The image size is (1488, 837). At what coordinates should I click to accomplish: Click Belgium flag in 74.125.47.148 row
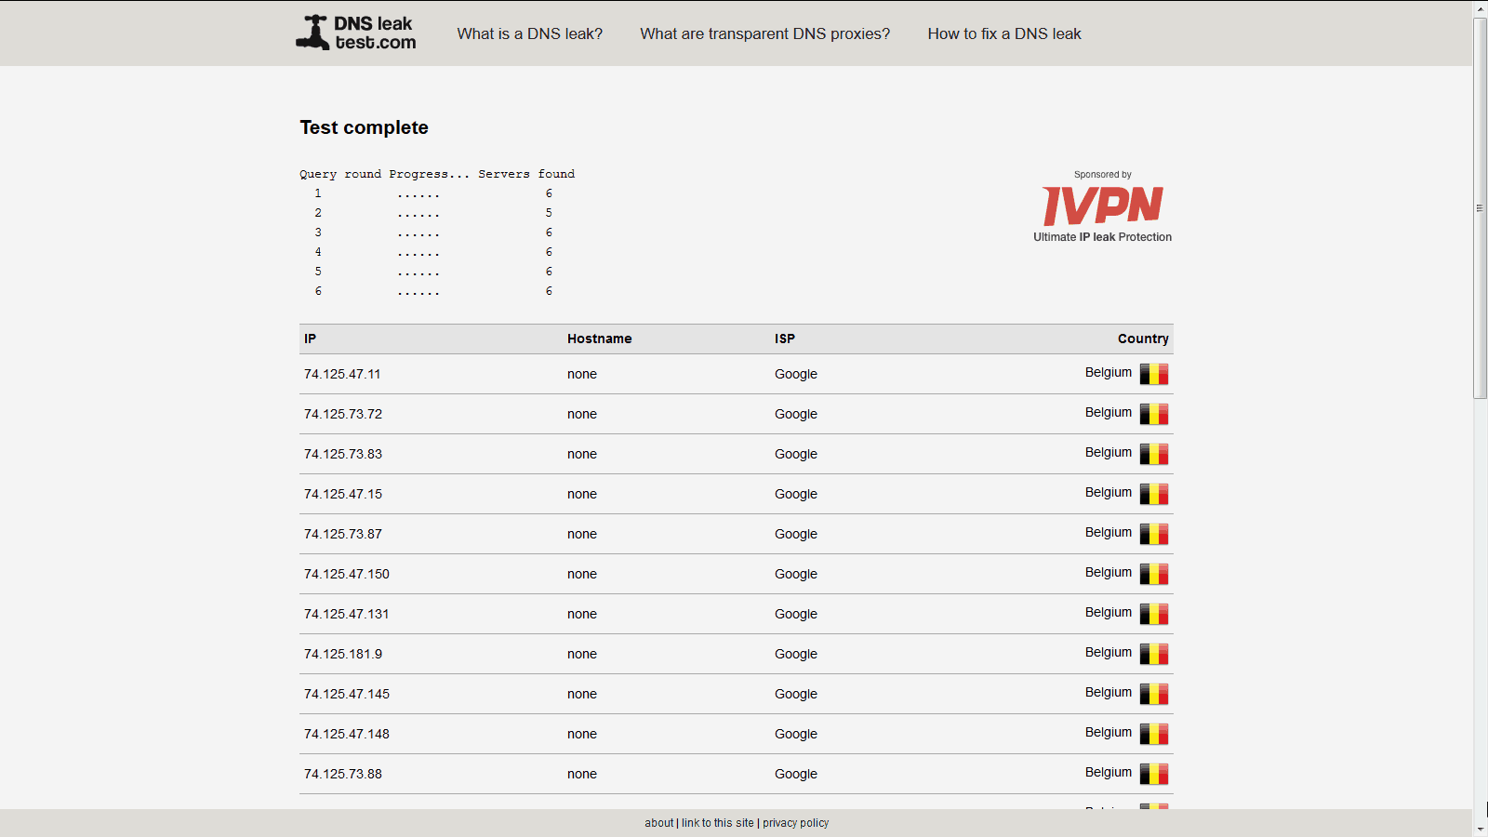point(1154,734)
